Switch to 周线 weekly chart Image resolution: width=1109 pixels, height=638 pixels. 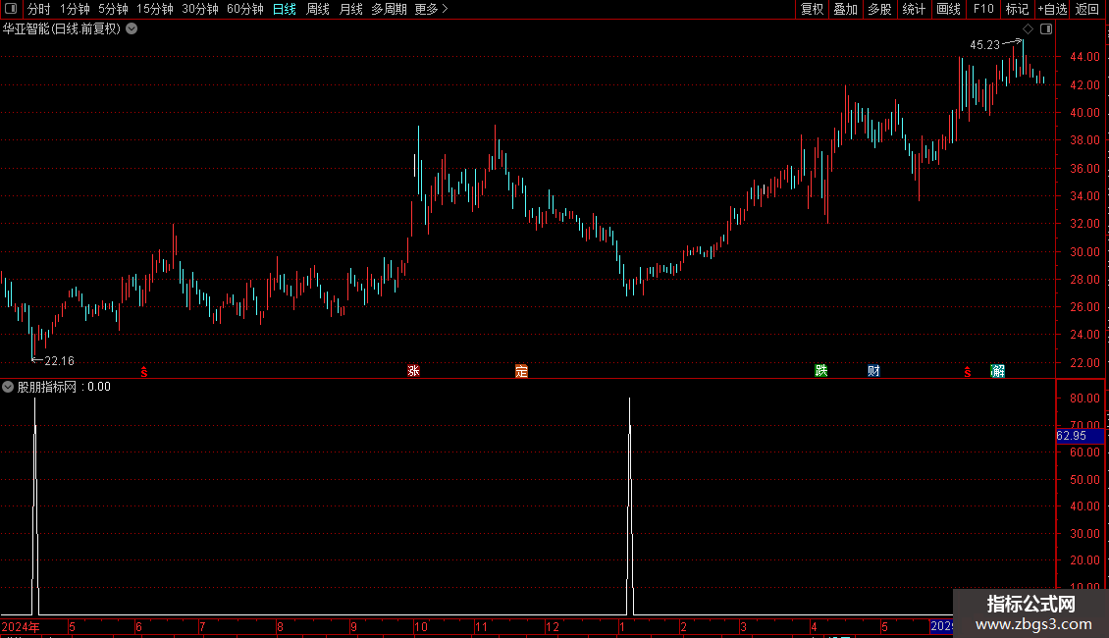(x=318, y=9)
